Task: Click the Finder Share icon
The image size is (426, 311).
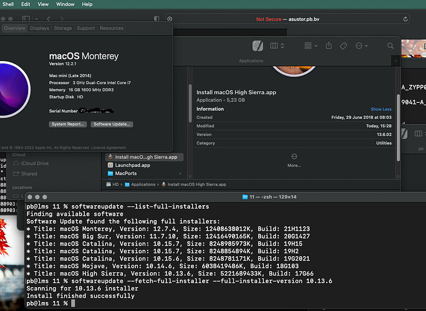Action: click(329, 45)
